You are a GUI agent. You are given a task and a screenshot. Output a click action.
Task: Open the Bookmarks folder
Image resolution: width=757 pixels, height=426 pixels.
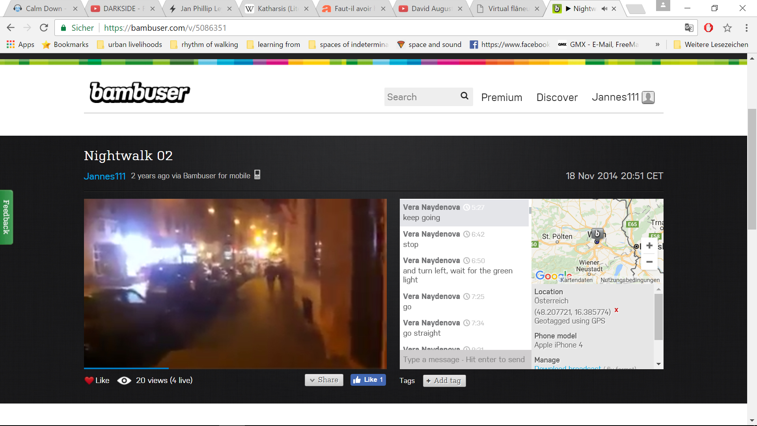[65, 45]
